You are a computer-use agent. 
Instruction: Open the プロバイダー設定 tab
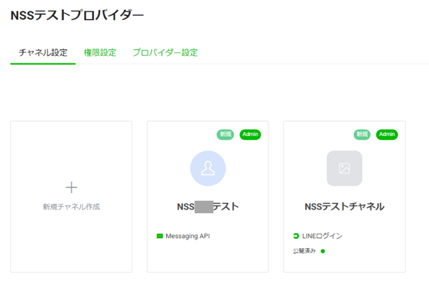165,53
